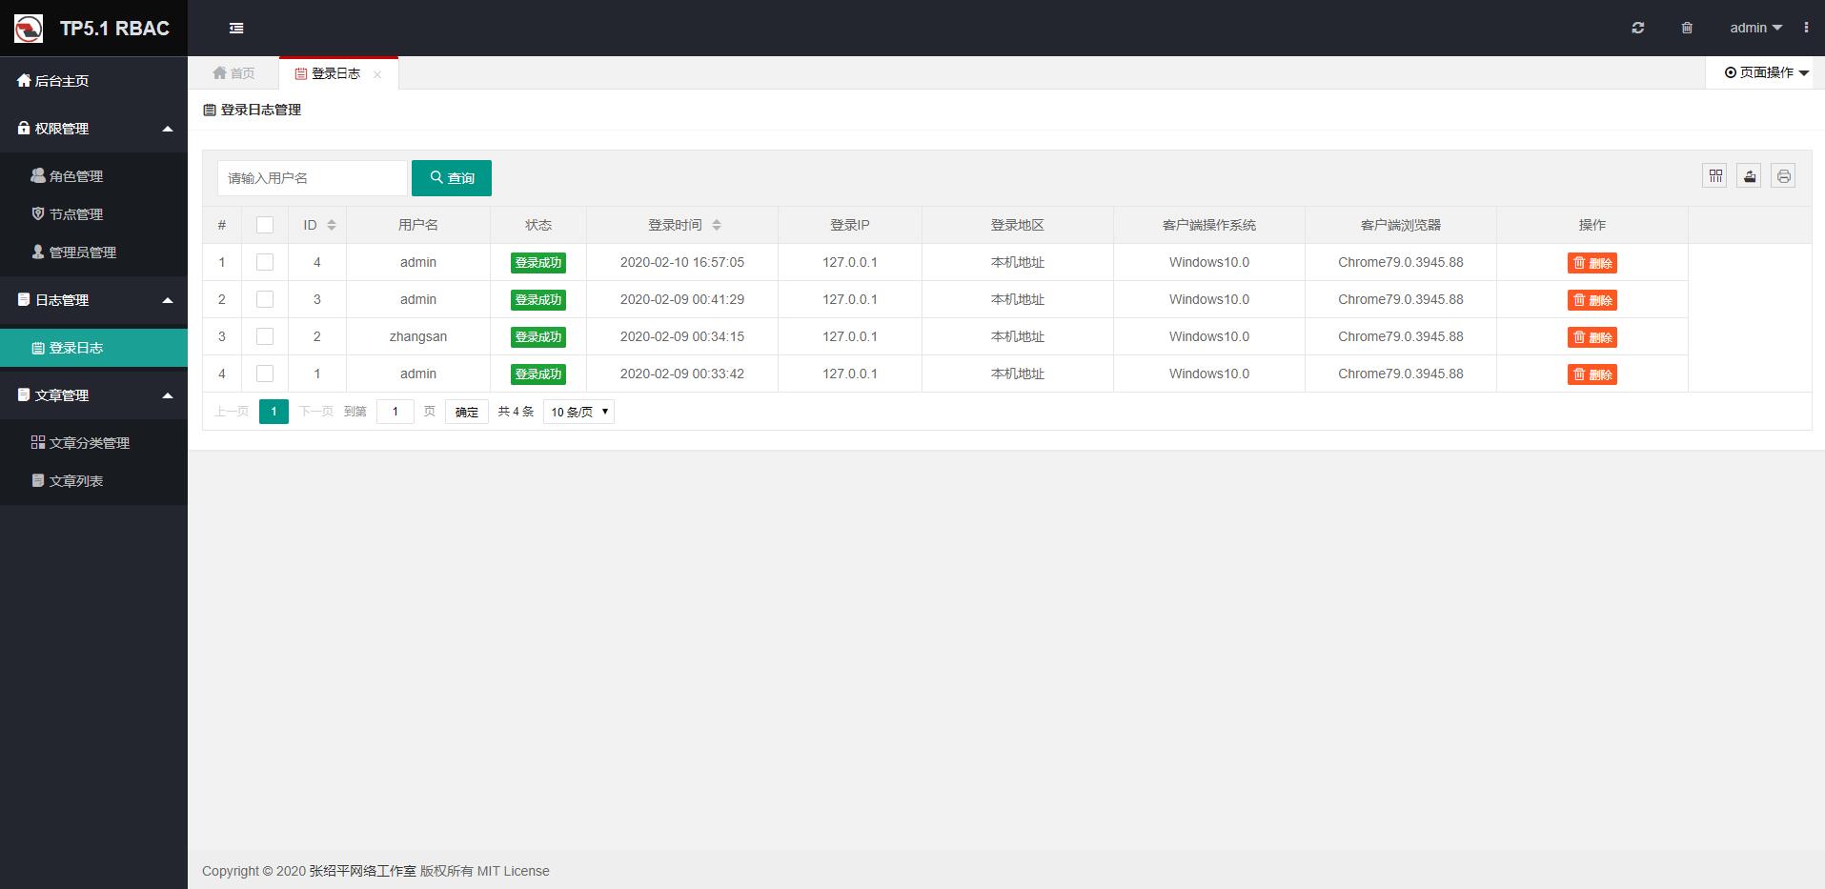Click the 登录IP column header
Screen dimensions: 1825x889
(850, 225)
